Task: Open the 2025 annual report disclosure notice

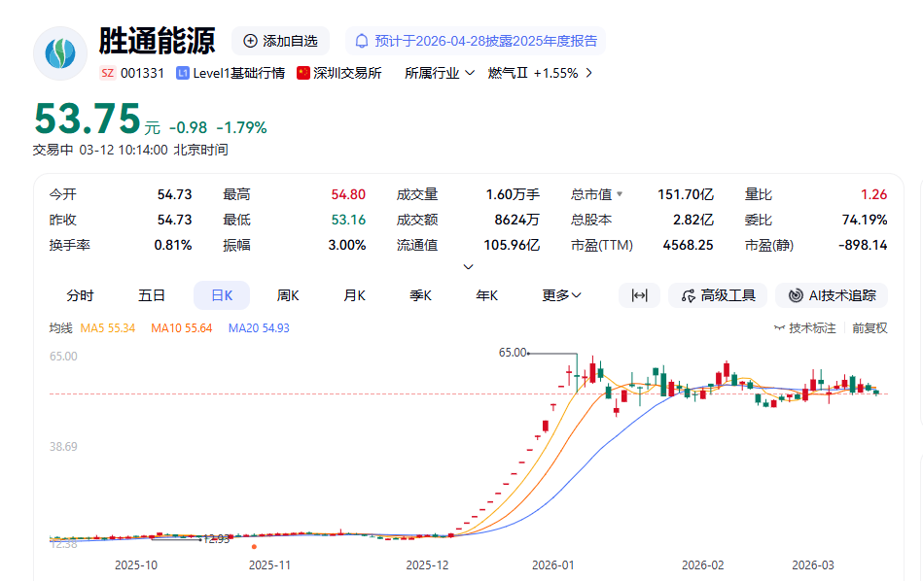Action: coord(476,41)
